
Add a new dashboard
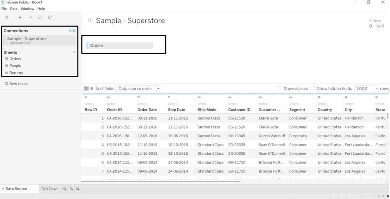pyautogui.click(x=71, y=189)
